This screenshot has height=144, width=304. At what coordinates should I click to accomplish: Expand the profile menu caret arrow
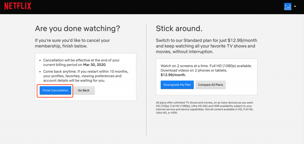[295, 7]
